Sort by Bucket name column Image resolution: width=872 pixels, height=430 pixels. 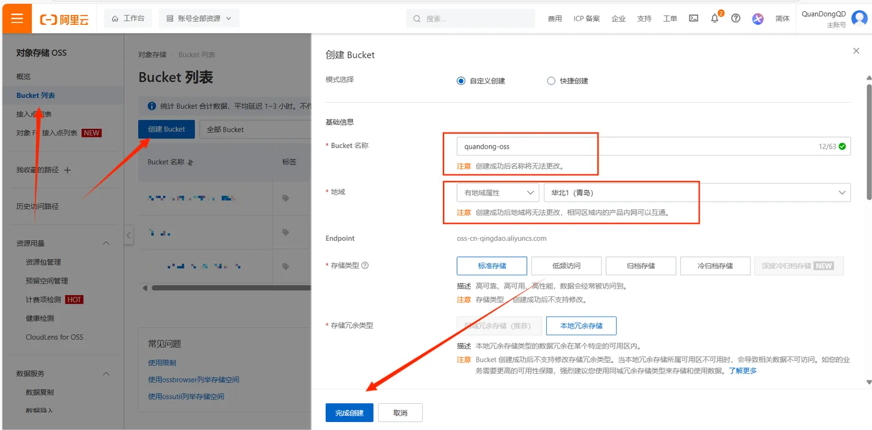[191, 162]
